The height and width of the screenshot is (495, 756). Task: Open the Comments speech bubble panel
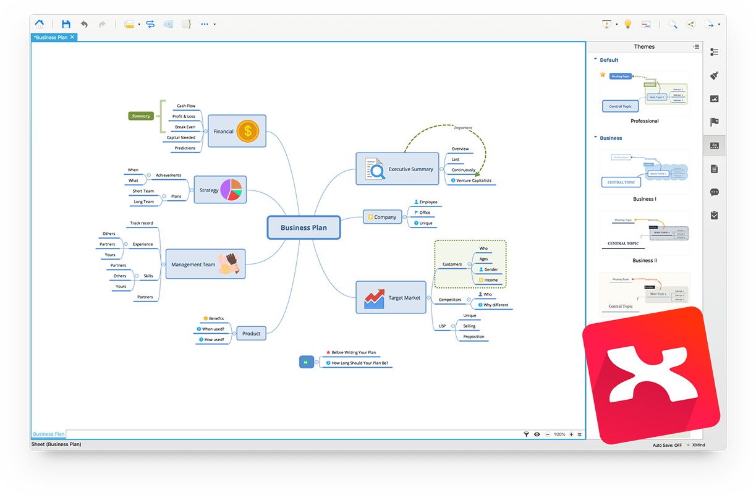click(x=714, y=192)
